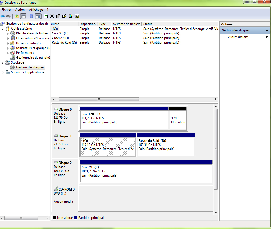Click the black X delete icon
This screenshot has height=229, width=271.
(52, 16)
